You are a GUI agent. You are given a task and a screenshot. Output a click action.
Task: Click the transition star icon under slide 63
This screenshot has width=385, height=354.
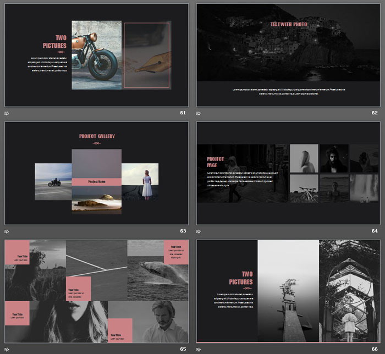[x=7, y=231]
